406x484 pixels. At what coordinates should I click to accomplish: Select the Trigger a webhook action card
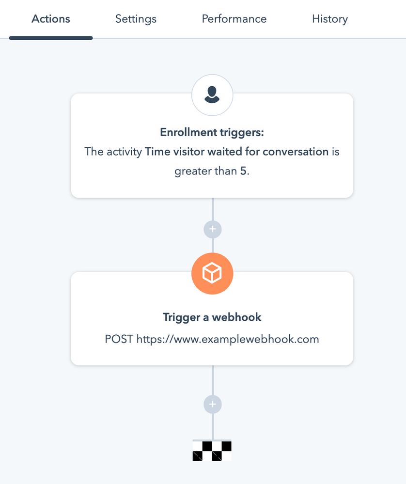tap(212, 319)
